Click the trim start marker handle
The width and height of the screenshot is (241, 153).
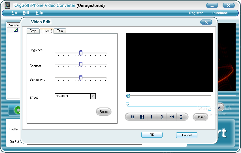coord(127,104)
